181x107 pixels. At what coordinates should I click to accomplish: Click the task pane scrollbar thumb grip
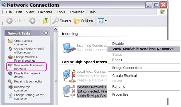[56, 81]
